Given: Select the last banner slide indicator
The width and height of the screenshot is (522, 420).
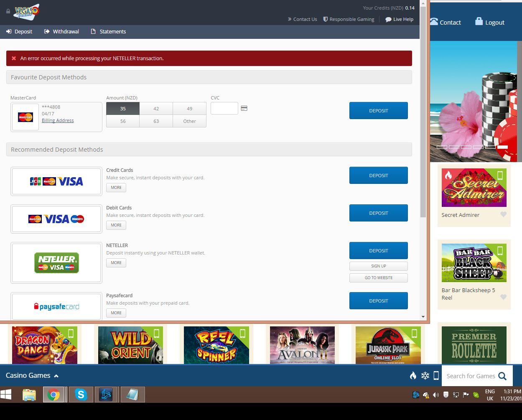Looking at the screenshot, I should [x=503, y=147].
